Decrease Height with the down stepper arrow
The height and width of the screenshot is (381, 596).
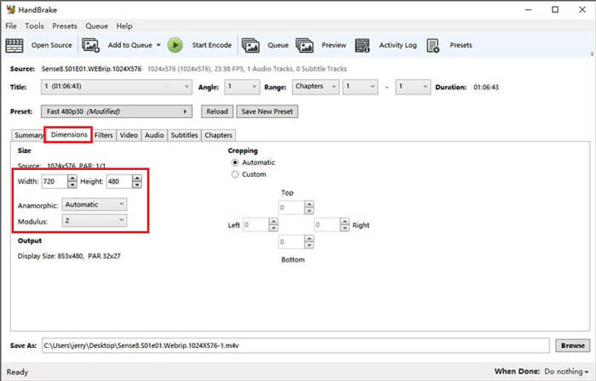[x=137, y=185]
